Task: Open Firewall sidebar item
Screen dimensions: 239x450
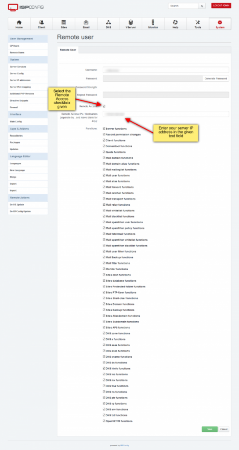Action: click(x=28, y=107)
